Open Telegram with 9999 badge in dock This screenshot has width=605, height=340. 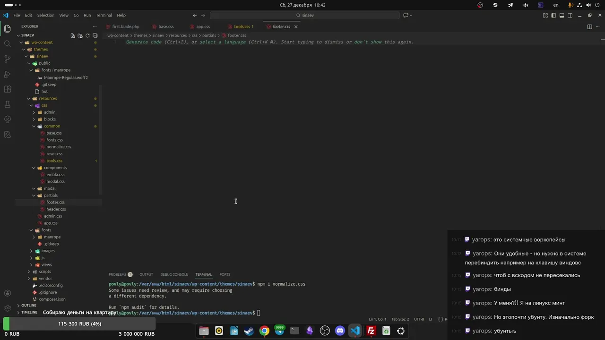click(x=279, y=331)
